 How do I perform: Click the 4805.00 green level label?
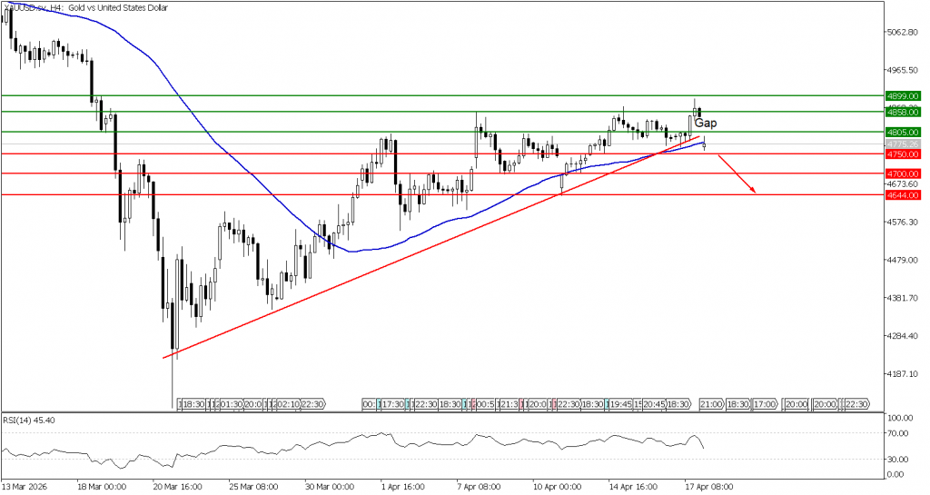[905, 133]
